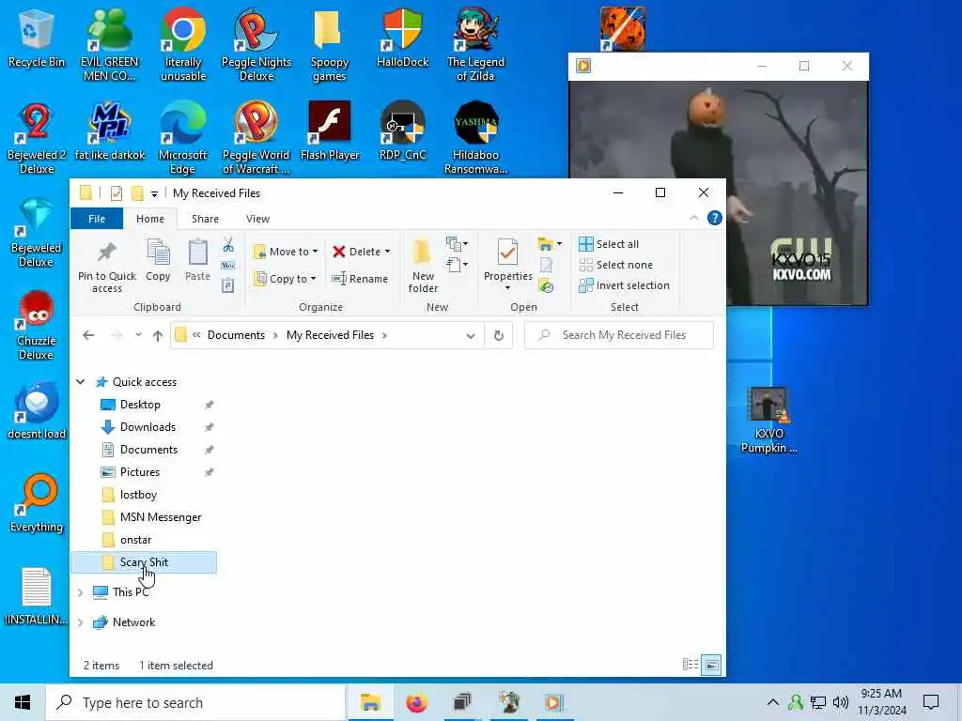Click Select none in ribbon
The height and width of the screenshot is (721, 962).
616,265
